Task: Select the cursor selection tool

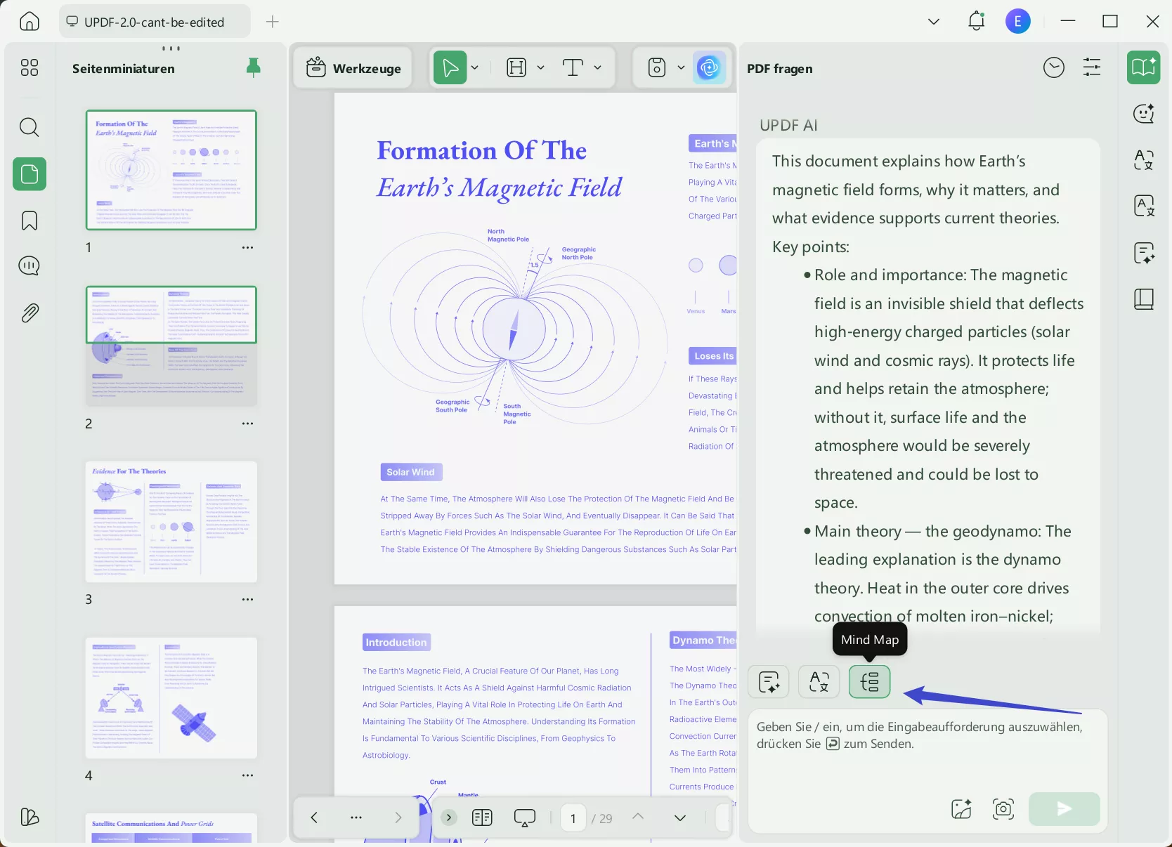Action: 450,67
